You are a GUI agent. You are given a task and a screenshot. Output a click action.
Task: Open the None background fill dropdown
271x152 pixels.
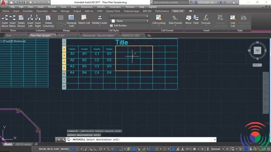pos(129,21)
